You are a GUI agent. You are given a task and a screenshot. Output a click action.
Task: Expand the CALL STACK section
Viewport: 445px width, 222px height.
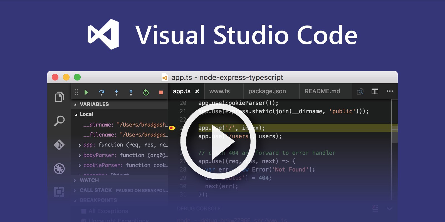(x=75, y=190)
